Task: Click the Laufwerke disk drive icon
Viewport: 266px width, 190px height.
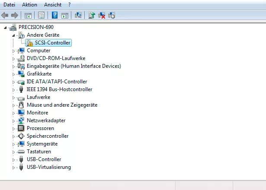Action: 21,98
